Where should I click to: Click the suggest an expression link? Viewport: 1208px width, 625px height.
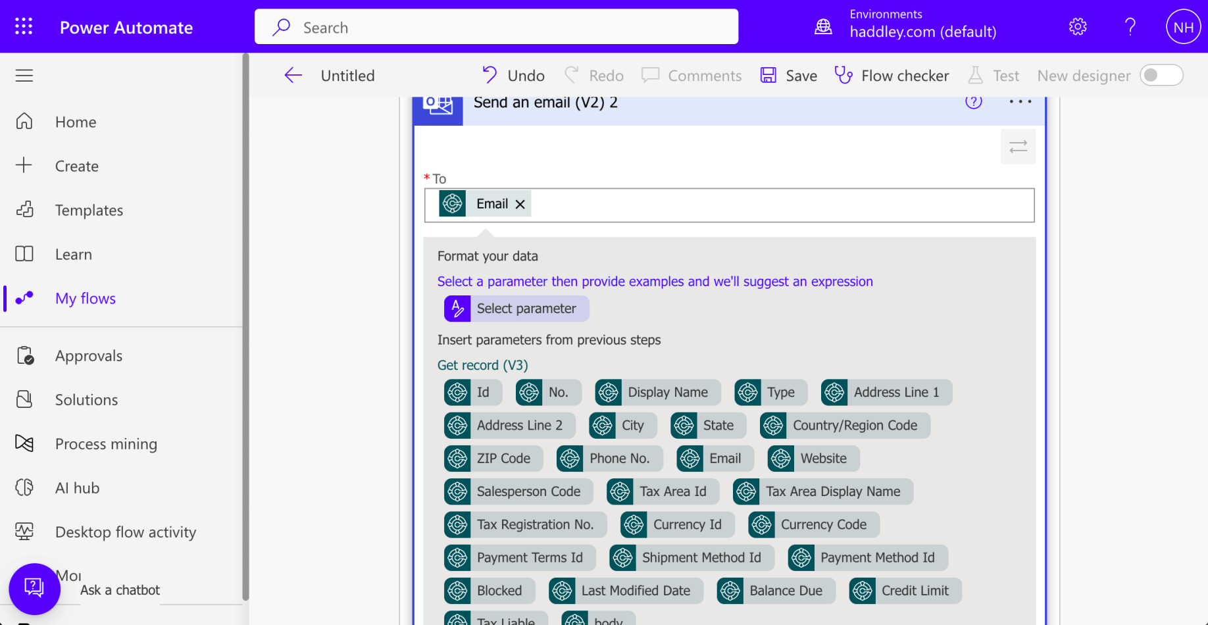655,282
